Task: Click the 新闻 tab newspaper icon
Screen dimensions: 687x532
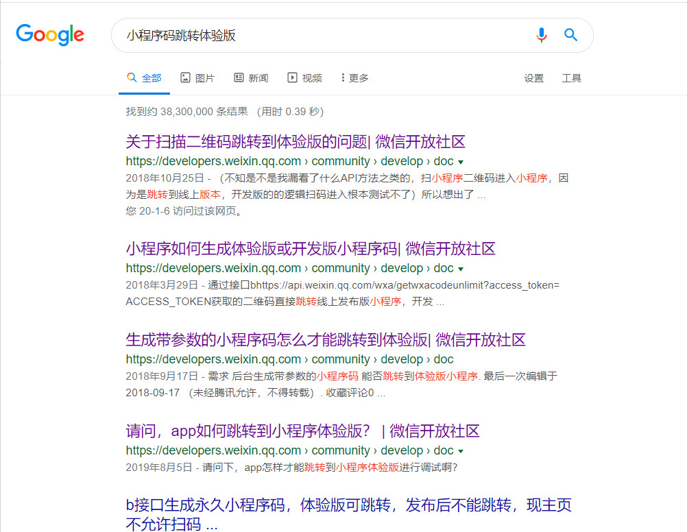Action: [x=239, y=77]
